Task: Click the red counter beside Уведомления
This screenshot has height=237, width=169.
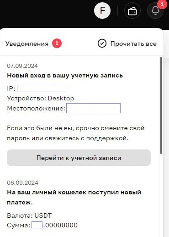Action: click(x=57, y=44)
